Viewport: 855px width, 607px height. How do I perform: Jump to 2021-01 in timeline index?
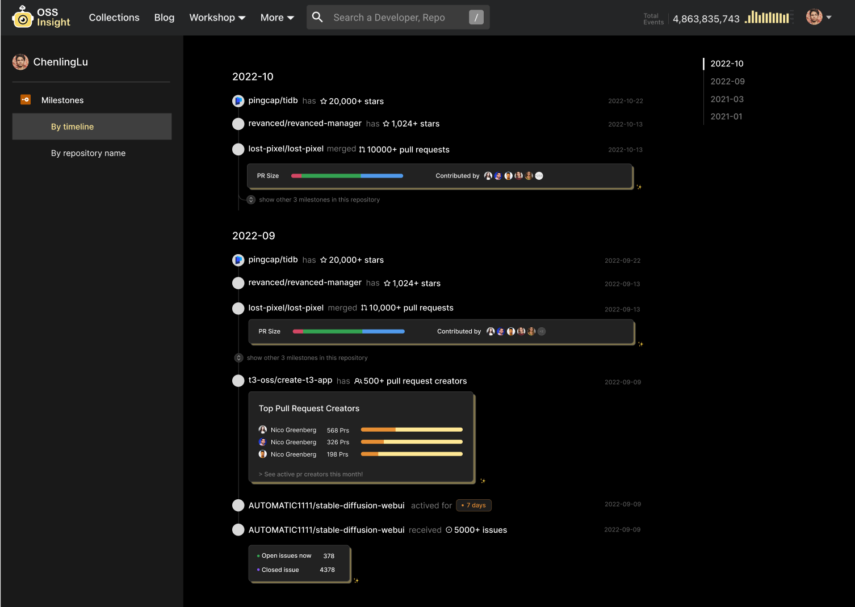point(726,116)
